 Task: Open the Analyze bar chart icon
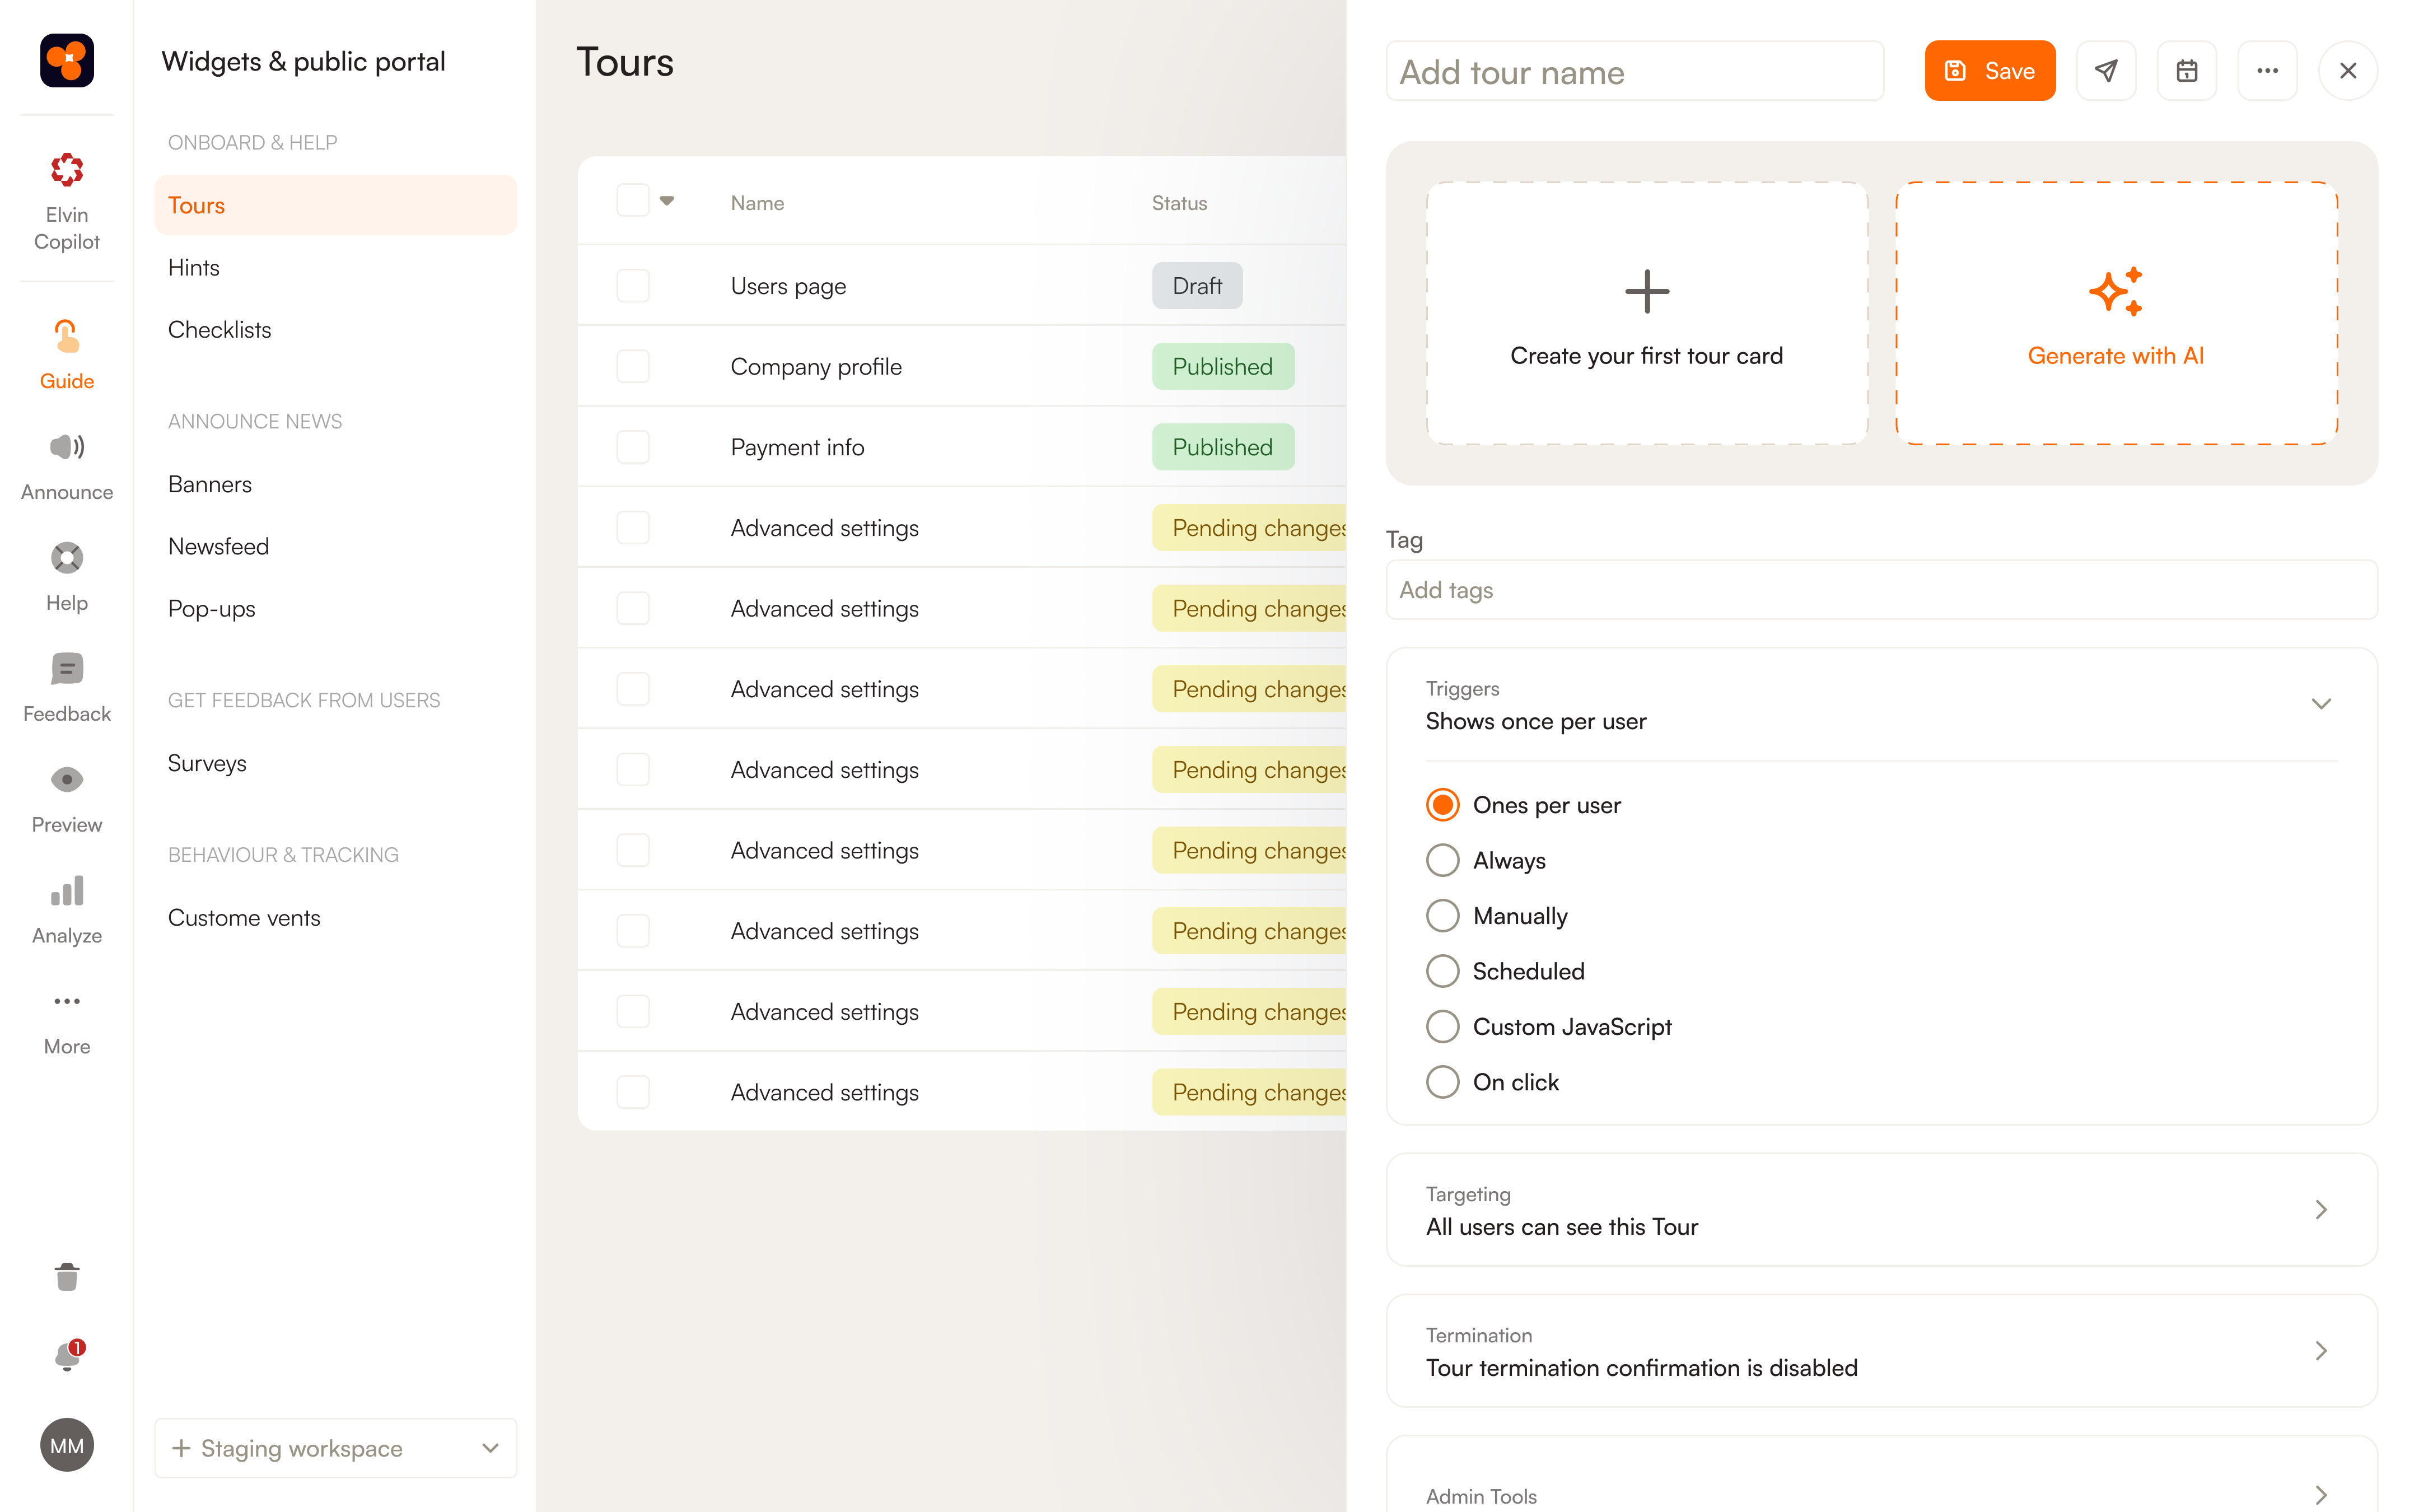click(x=67, y=891)
